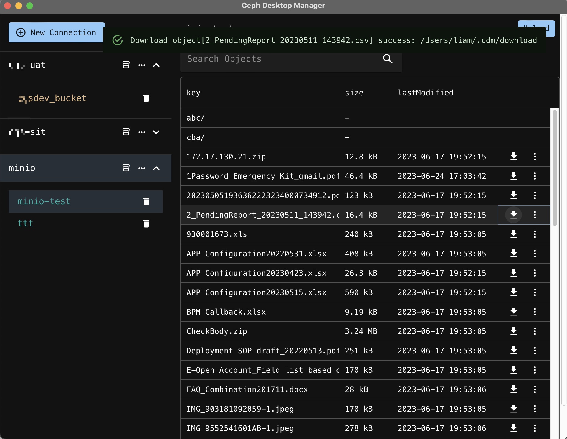Open more menu for IMG_903181092059-1.jpeg
This screenshot has width=567, height=439.
pos(535,409)
